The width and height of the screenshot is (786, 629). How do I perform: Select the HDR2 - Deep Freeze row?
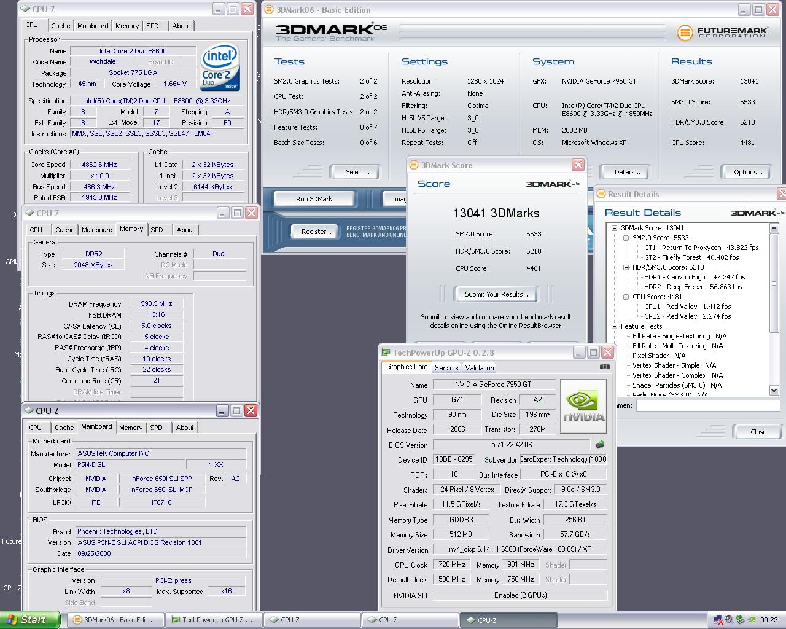pos(693,287)
